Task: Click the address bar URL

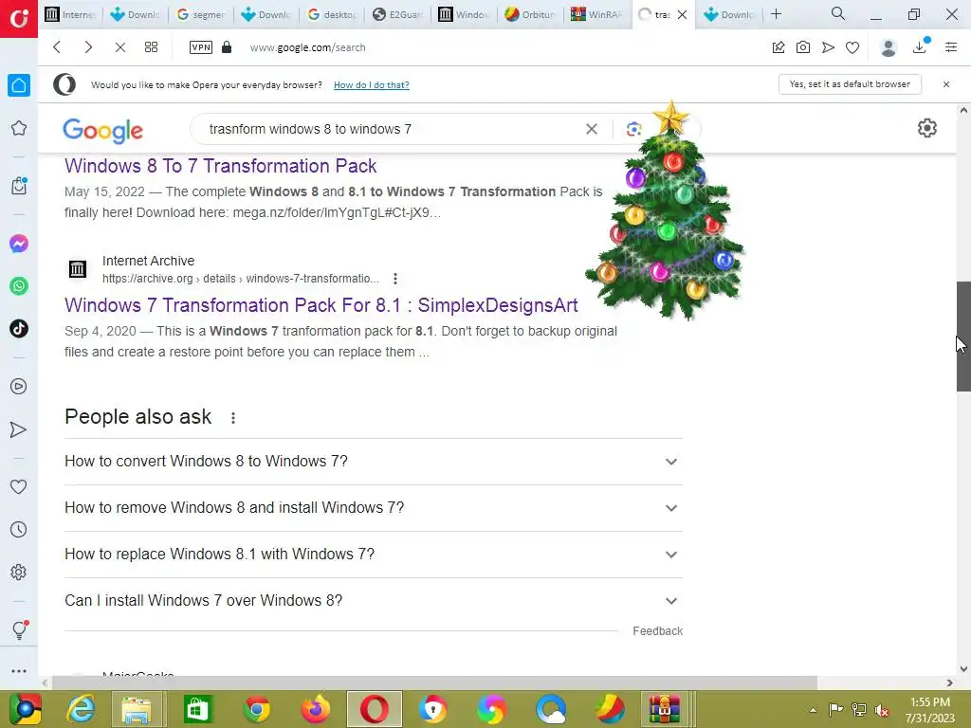Action: point(308,47)
